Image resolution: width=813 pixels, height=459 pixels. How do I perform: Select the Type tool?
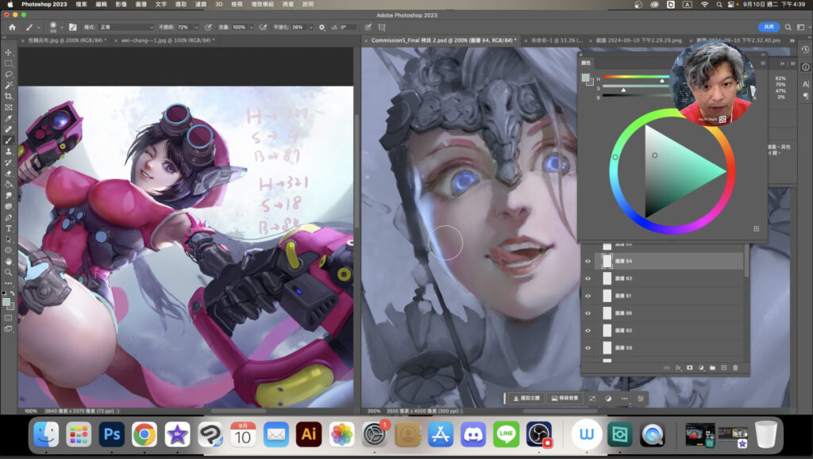pos(9,228)
